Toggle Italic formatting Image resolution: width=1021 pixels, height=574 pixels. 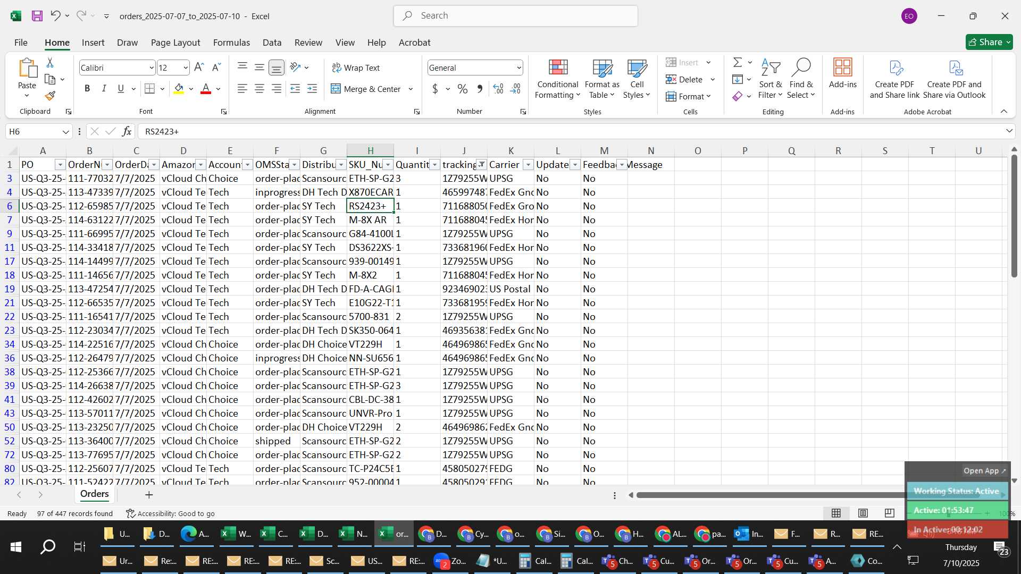pyautogui.click(x=104, y=89)
